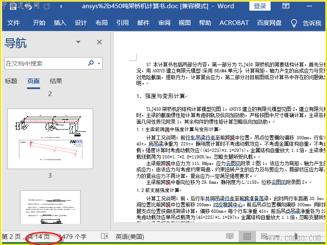The height and width of the screenshot is (245, 327).
Task: Click the 英语(美国) language indicator
Action: coord(130,237)
